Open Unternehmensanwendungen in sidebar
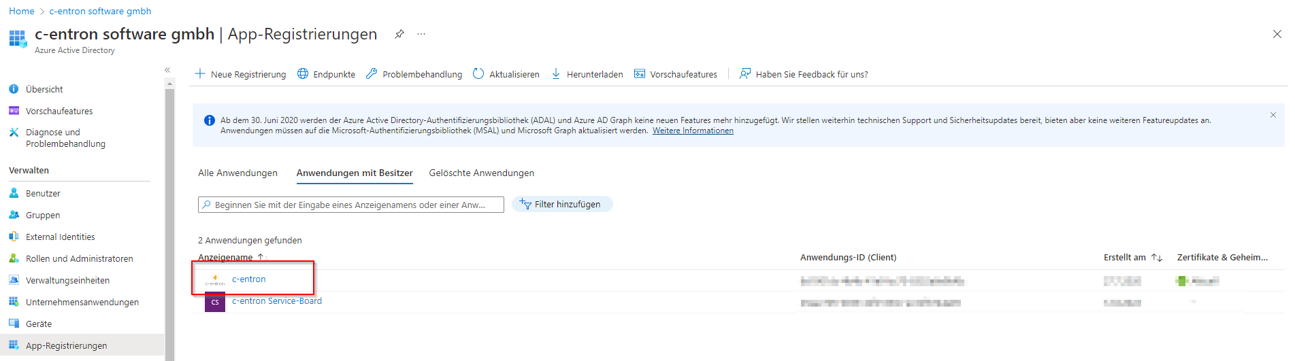The height and width of the screenshot is (361, 1295). 82,302
